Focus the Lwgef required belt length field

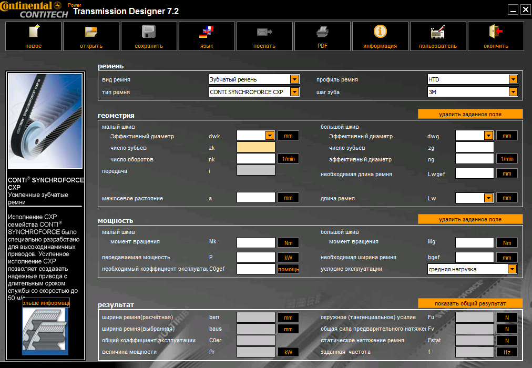pyautogui.click(x=474, y=173)
